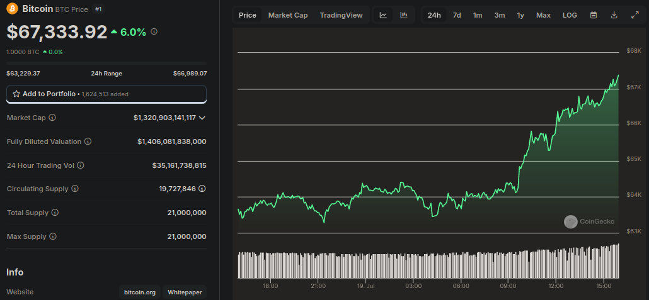Select the Max time range
This screenshot has height=300, width=649.
(x=543, y=15)
